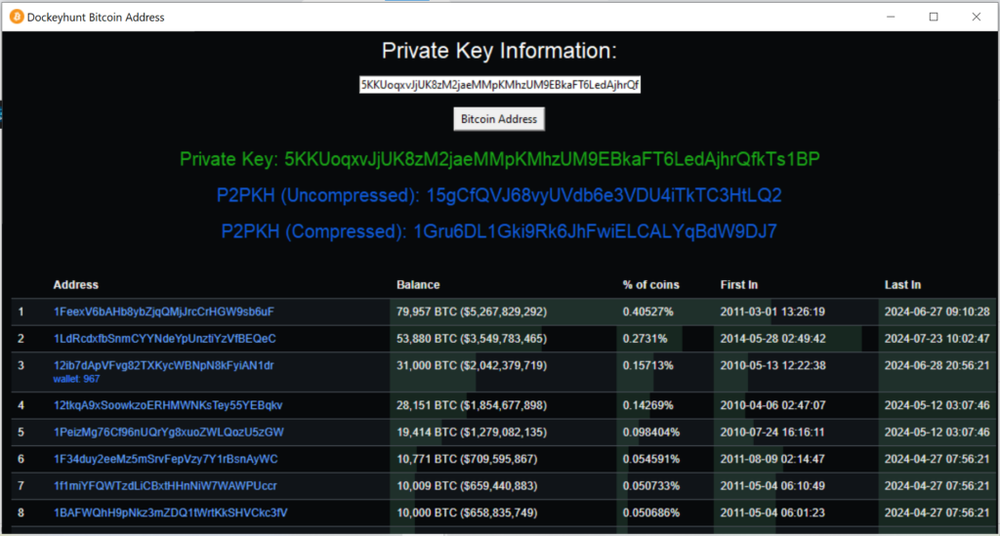Click balance 31,000 BTC ($2,042,379,719)
This screenshot has width=1000, height=536.
(472, 365)
